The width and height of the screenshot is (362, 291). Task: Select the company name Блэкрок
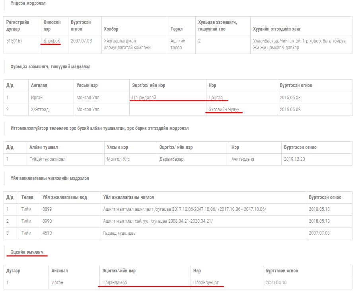tap(52, 41)
